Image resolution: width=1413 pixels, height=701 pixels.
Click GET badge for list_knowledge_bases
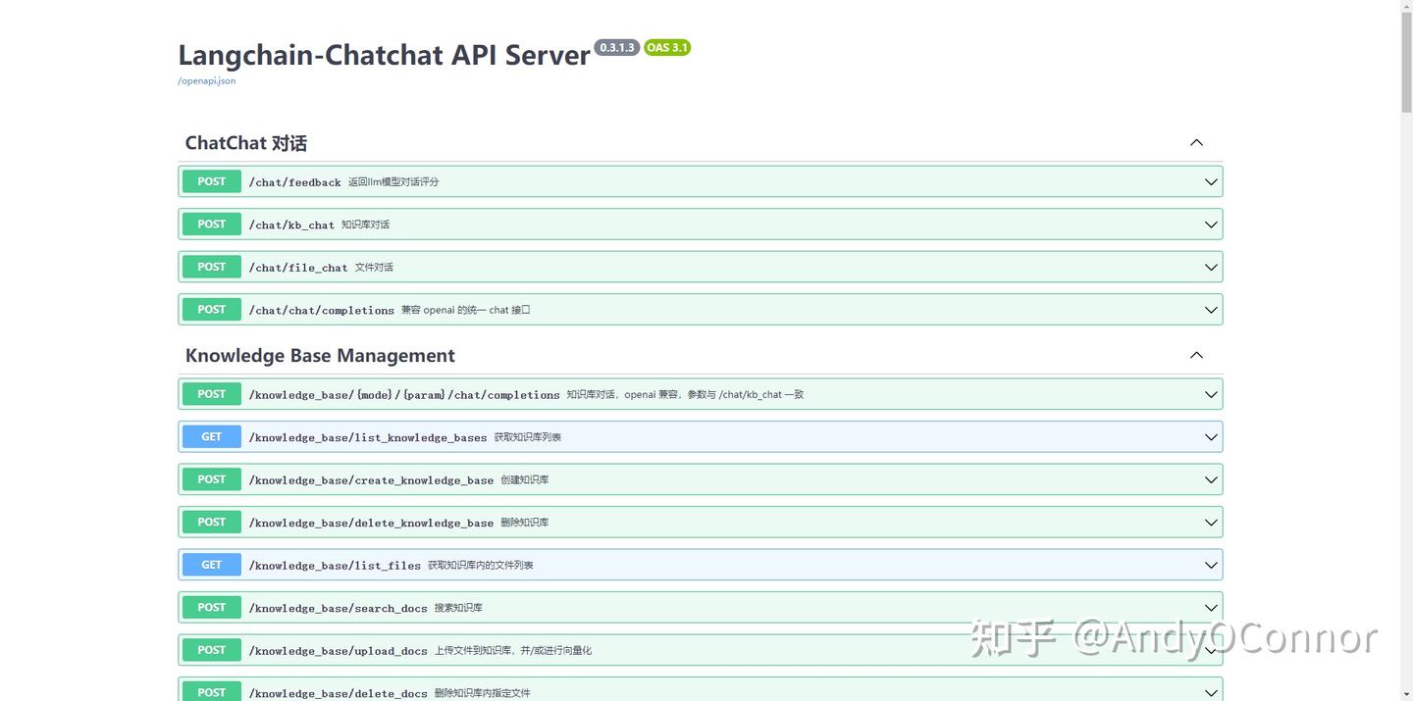[x=212, y=437]
